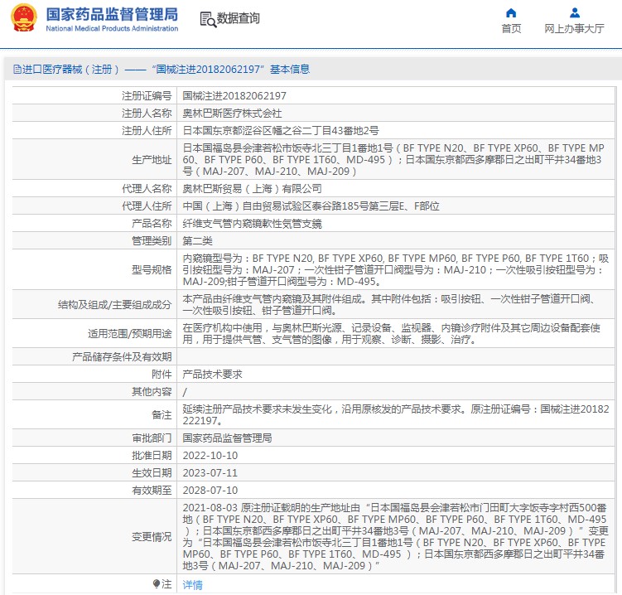622x595 pixels.
Task: Open the 网上办事大厅 navigation label
Action: (x=575, y=28)
